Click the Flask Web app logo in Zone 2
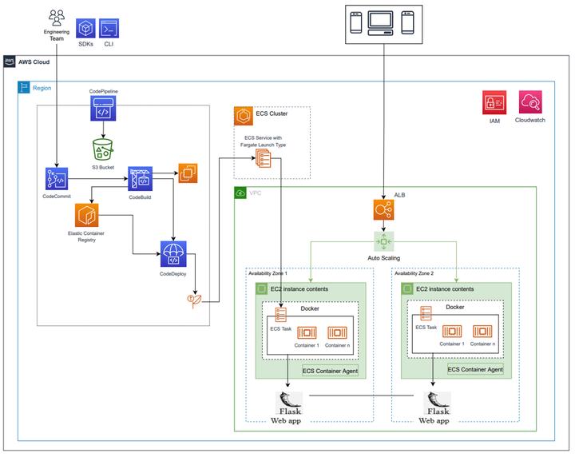Viewport: 575px width, 457px height. click(x=437, y=403)
